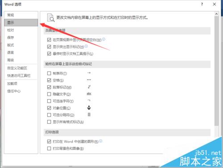The width and height of the screenshot is (223, 168).
Task: Enable 显示所有格式标记(A) checkbox
Action: (49, 122)
